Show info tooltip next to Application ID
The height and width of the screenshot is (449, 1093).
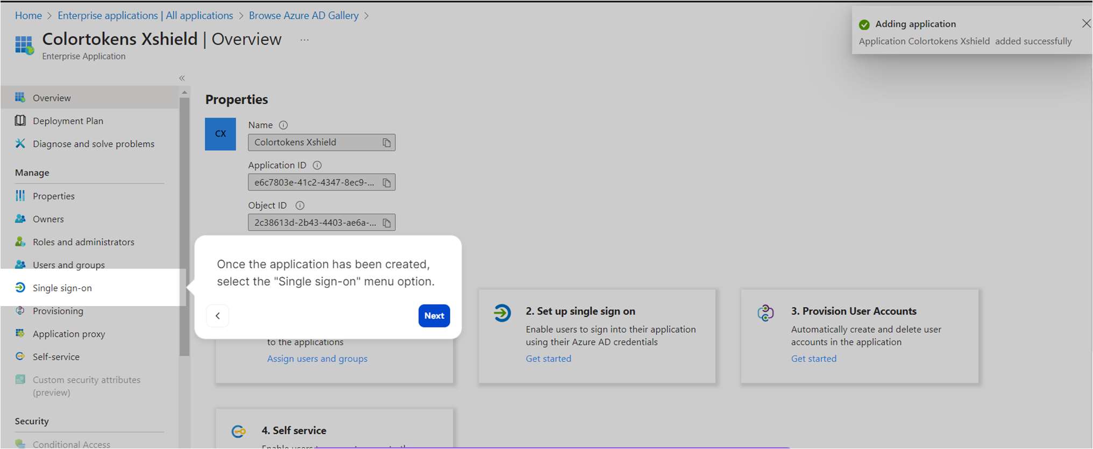(317, 166)
